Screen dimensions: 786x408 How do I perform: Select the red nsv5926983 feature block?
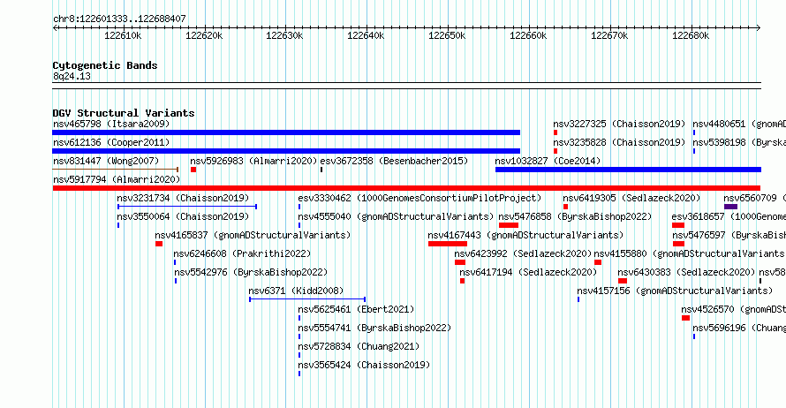click(x=193, y=170)
